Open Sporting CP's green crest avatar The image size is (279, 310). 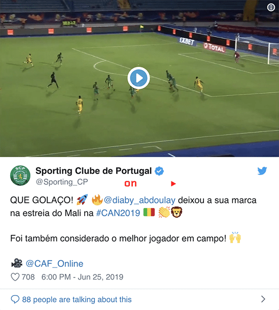coord(20,176)
